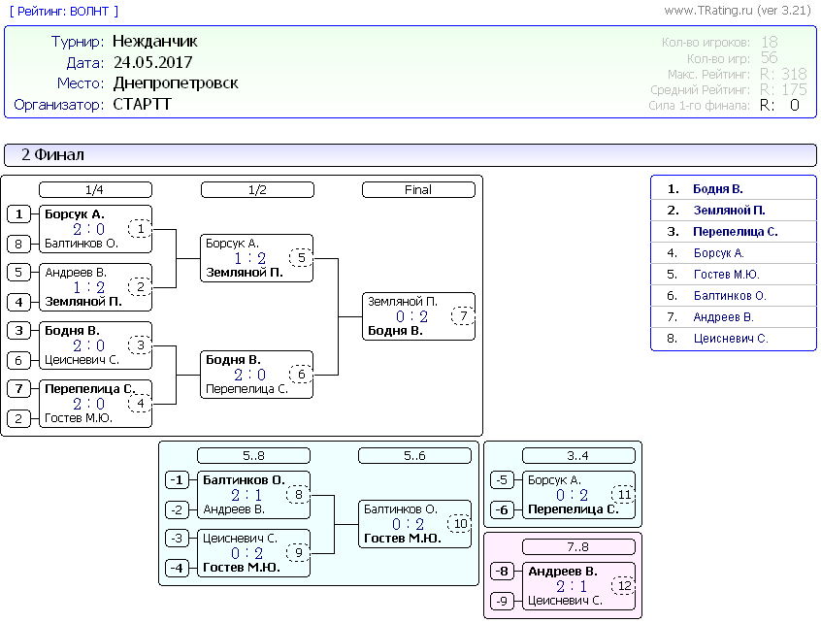Click the Final round header

pos(418,190)
